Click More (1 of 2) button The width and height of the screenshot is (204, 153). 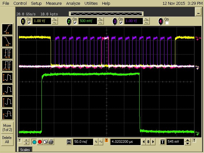7,127
